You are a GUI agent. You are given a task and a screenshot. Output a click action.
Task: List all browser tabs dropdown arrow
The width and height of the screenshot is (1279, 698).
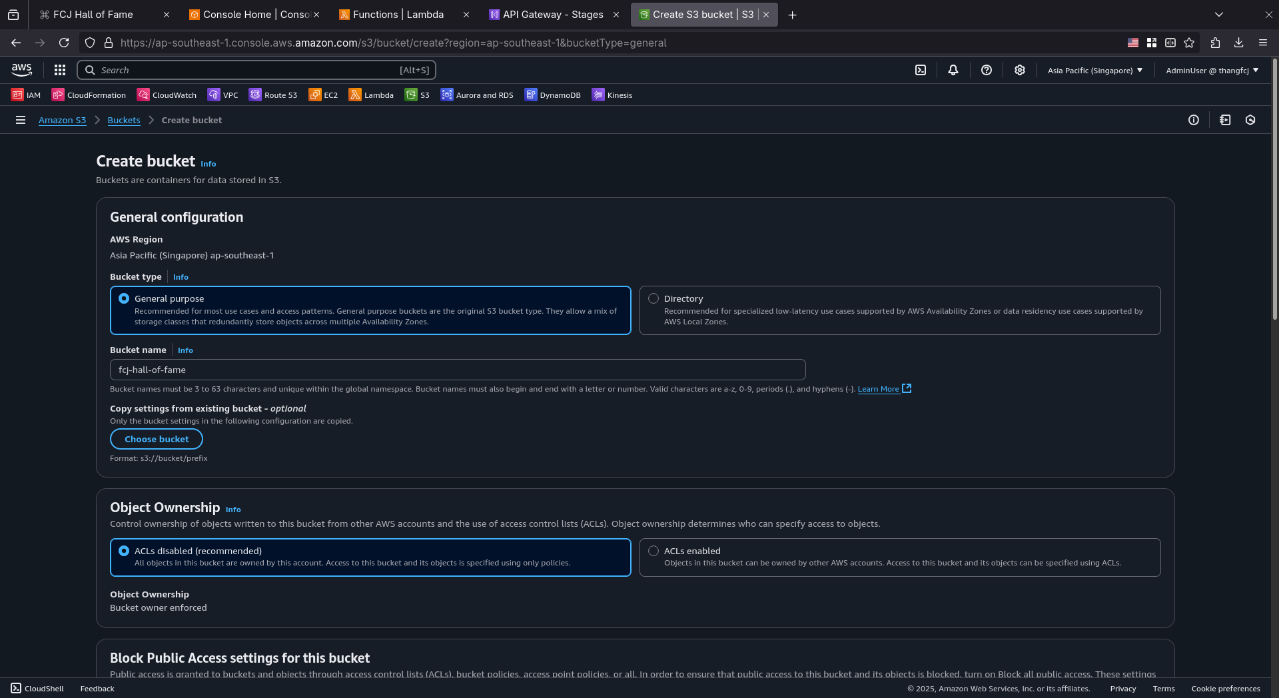coord(1219,15)
